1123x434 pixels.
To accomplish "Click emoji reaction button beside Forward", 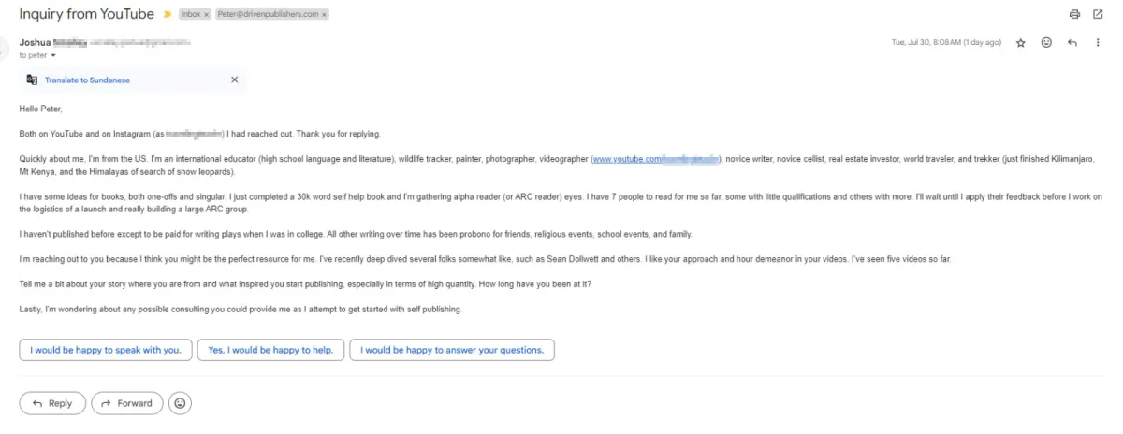I will click(x=181, y=403).
